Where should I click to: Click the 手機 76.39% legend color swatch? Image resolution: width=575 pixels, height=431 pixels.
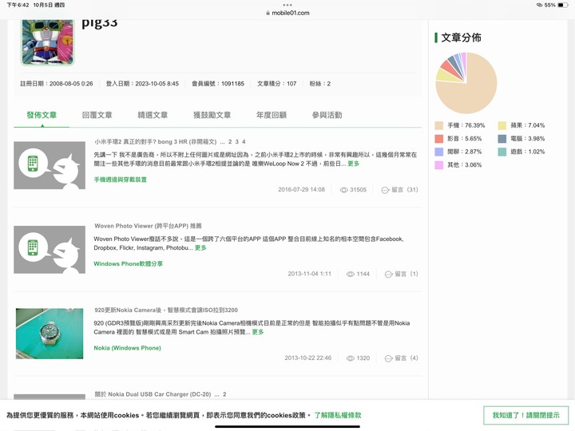pos(439,125)
